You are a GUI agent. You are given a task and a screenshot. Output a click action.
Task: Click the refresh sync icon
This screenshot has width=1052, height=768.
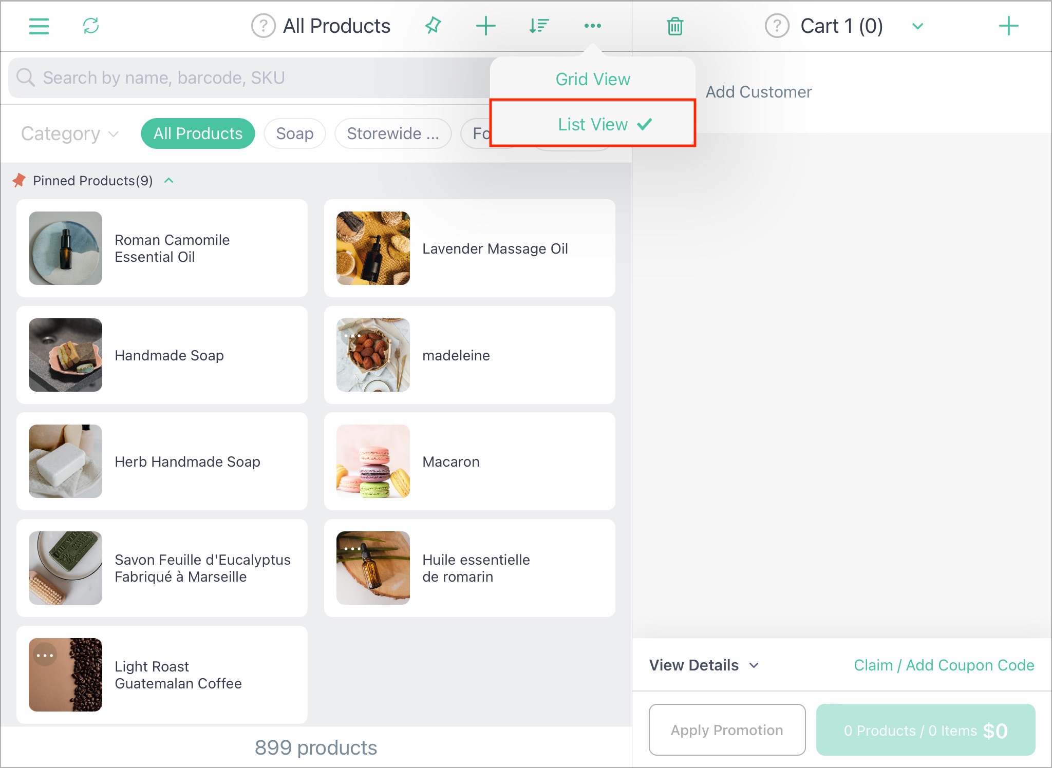pyautogui.click(x=91, y=26)
